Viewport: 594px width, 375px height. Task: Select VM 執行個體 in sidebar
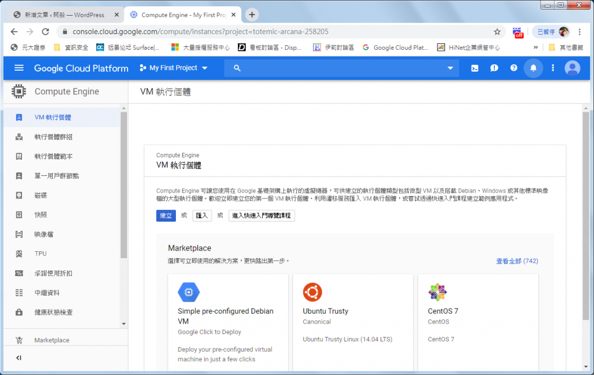click(63, 117)
